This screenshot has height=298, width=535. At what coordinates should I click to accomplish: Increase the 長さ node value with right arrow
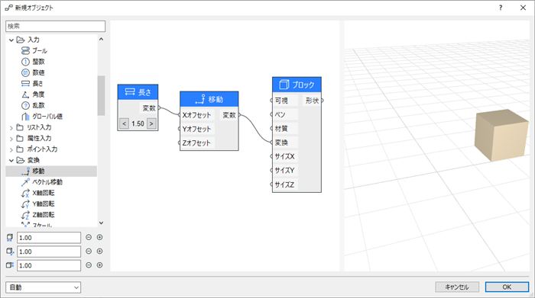click(x=151, y=123)
